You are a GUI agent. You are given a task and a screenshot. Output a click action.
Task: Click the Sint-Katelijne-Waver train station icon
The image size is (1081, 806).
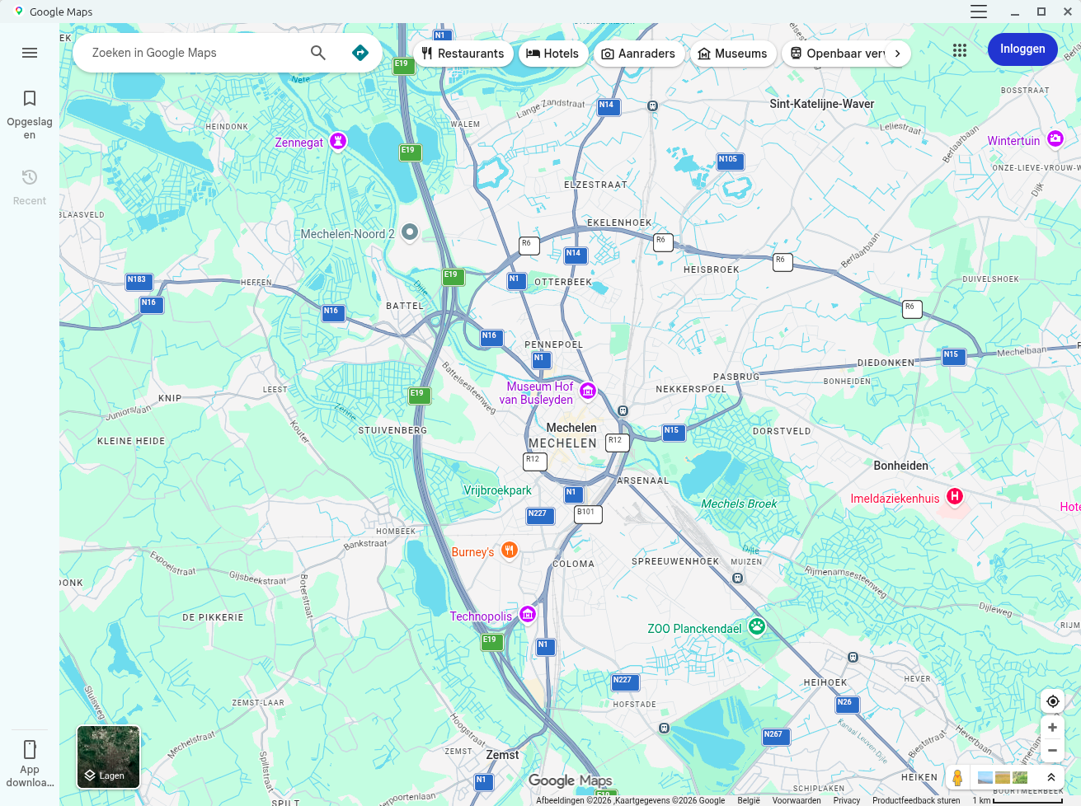[652, 105]
